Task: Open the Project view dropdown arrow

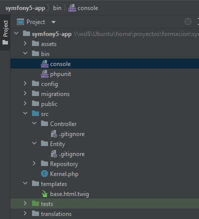Action: tap(53, 22)
